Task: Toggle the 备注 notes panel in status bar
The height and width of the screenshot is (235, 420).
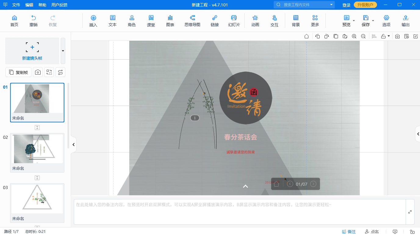Action: (349, 232)
